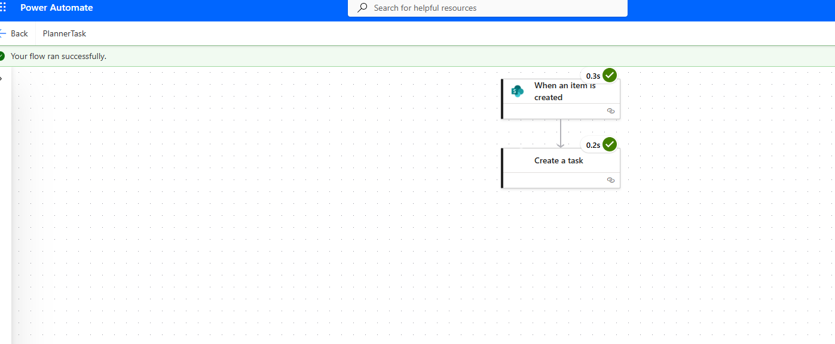Click the back arrow icon
Viewport: 835px width, 344px height.
click(x=3, y=33)
